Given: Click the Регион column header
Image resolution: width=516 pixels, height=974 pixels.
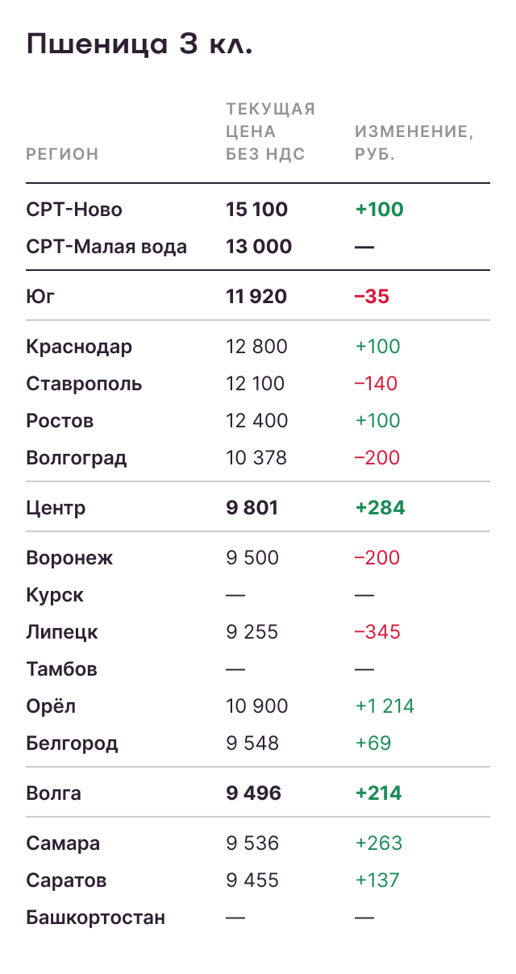Looking at the screenshot, I should [62, 154].
